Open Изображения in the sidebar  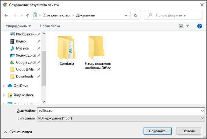tap(23, 34)
